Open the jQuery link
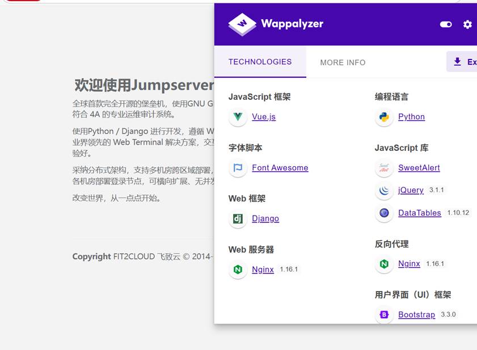The width and height of the screenshot is (477, 350). click(411, 190)
